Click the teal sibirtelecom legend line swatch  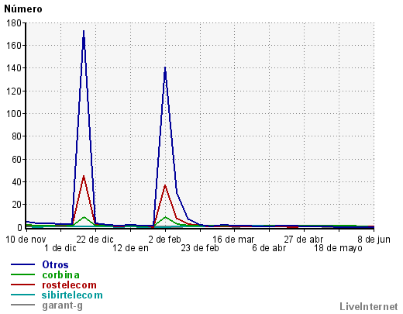click(x=22, y=295)
